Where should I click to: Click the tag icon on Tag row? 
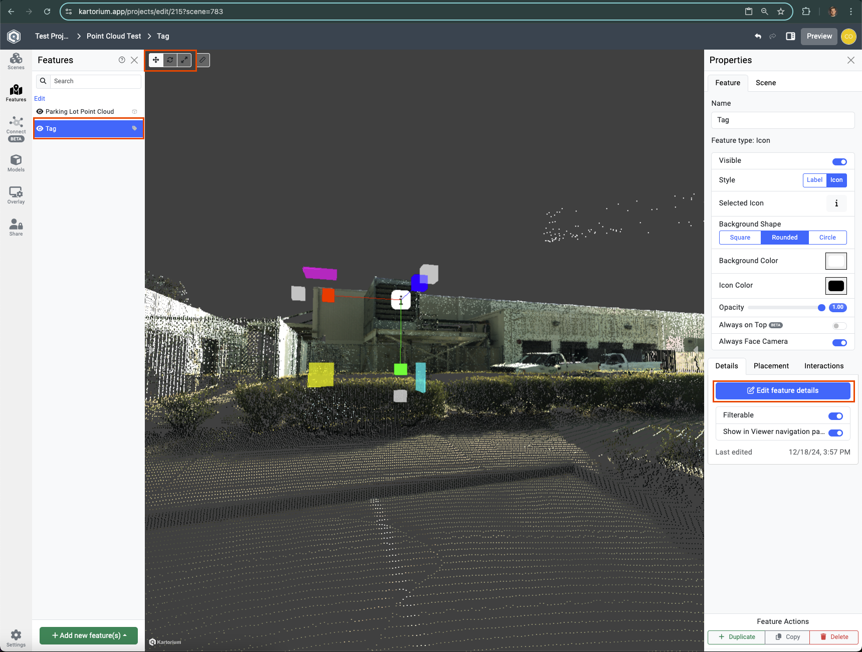coord(134,128)
